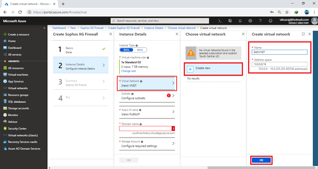This screenshot has width=318, height=169.
Task: Open portal settings gear
Action: (x=250, y=21)
